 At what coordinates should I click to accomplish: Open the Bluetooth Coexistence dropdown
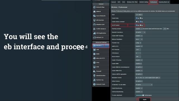[140, 32]
